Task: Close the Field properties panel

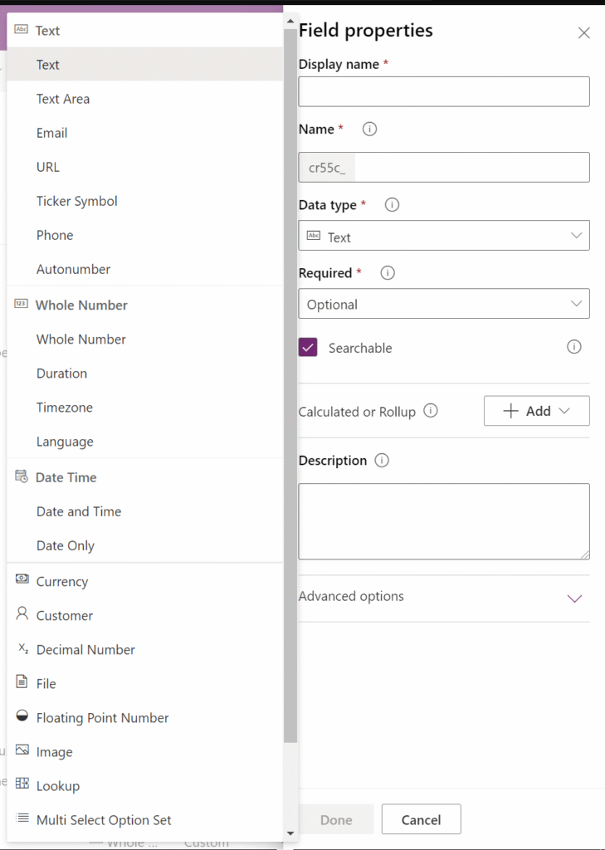Action: (584, 33)
